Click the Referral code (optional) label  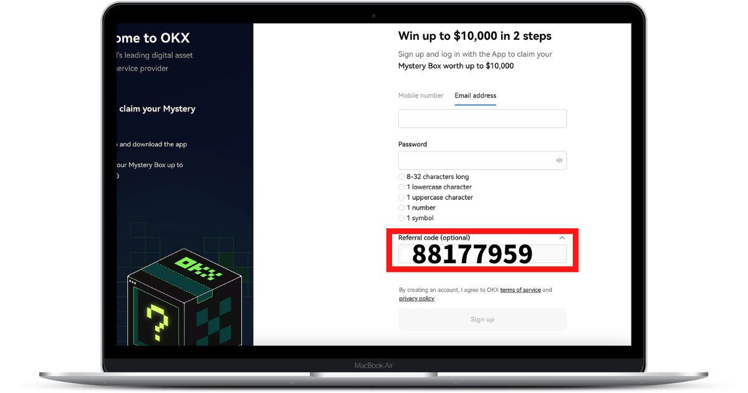pos(434,238)
